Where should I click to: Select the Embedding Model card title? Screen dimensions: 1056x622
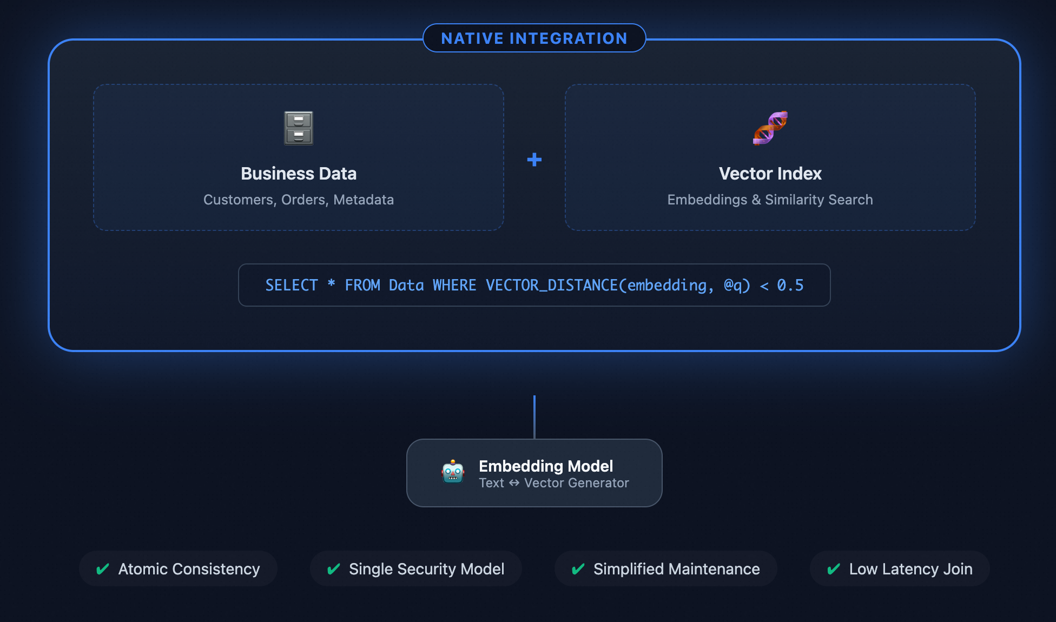tap(546, 466)
